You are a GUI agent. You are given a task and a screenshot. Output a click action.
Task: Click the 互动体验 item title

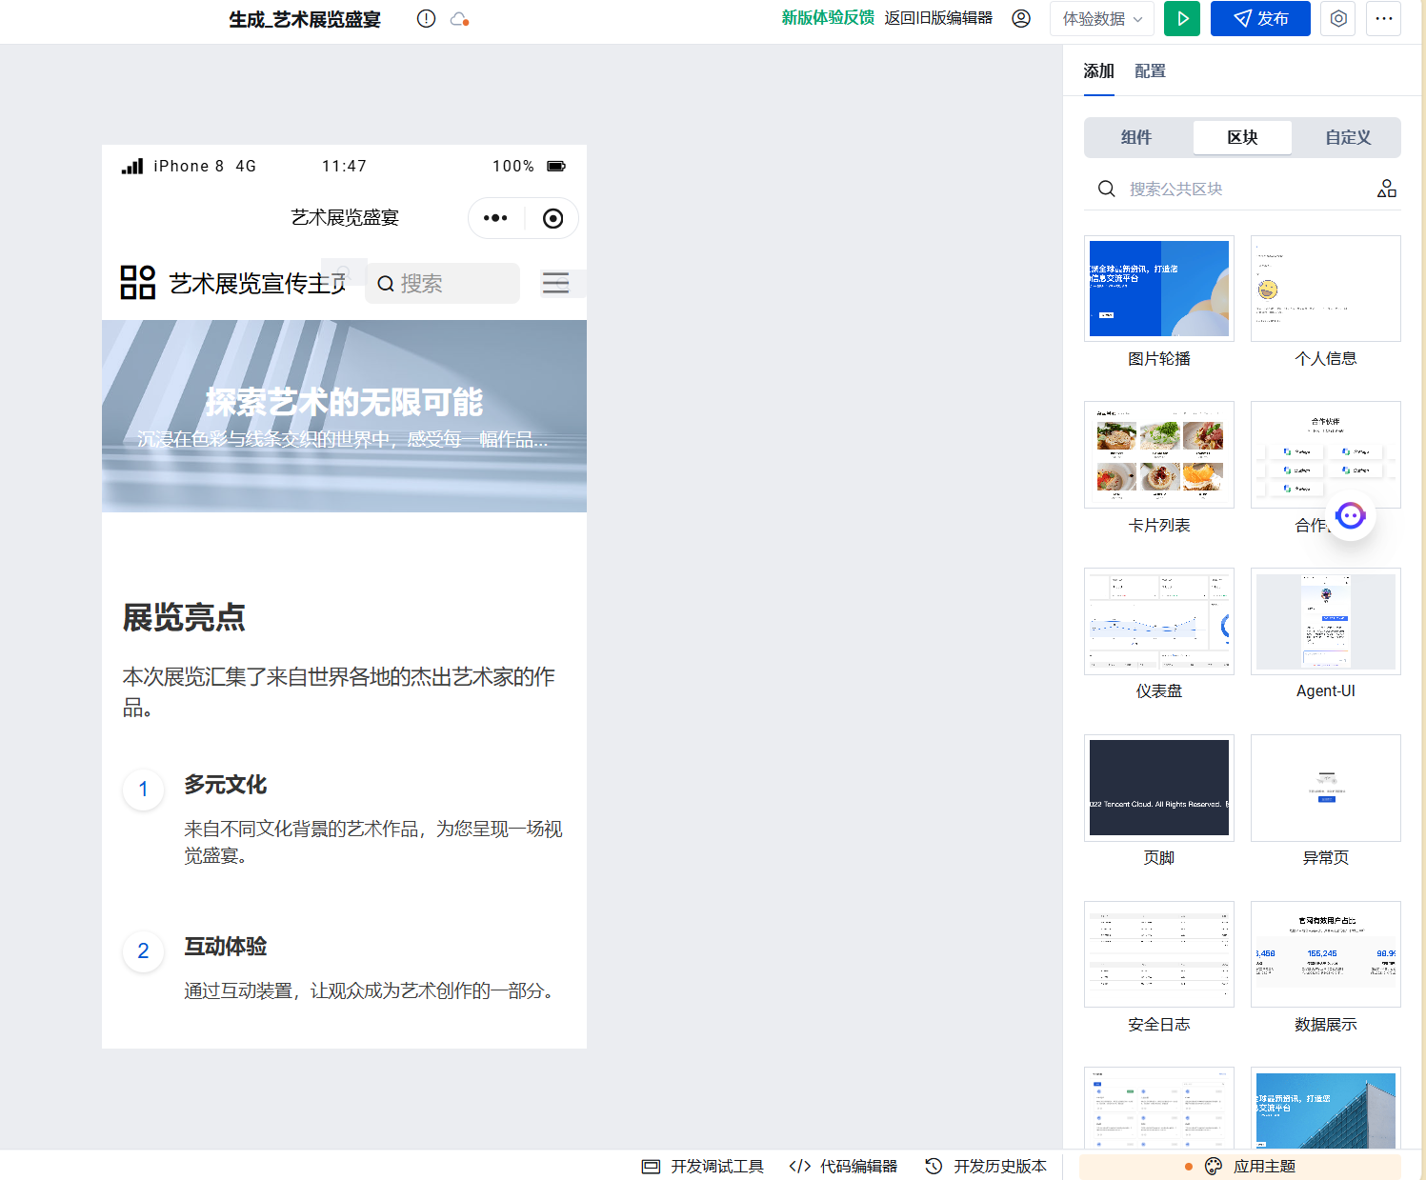click(226, 947)
